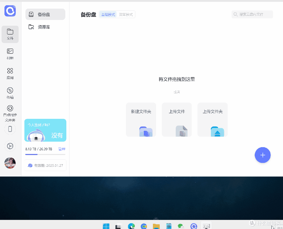Click the magnifier search icon
The width and height of the screenshot is (283, 229).
pos(236,14)
